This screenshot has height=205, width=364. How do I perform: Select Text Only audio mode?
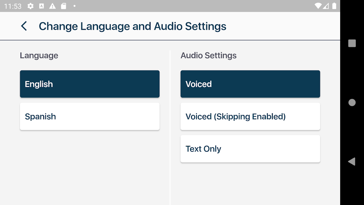click(250, 149)
